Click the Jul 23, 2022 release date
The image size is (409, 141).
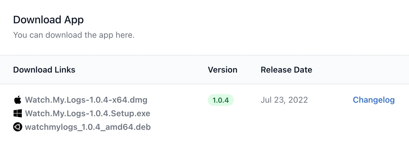click(x=284, y=100)
